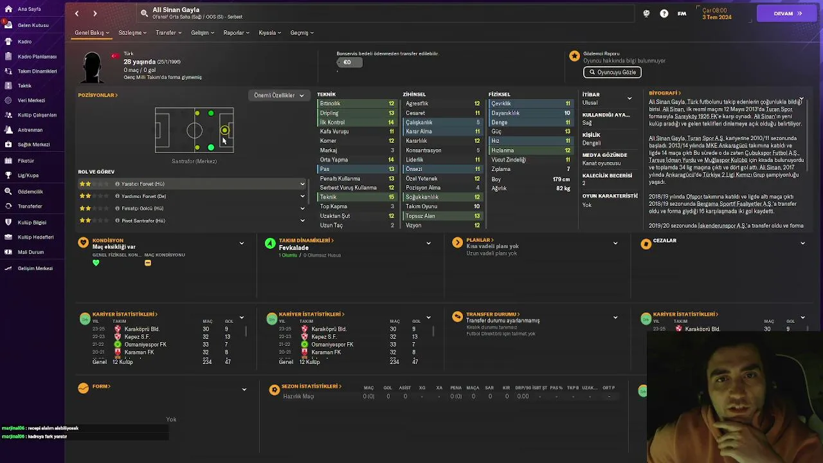This screenshot has height=463, width=823.
Task: Open the Transfer Durumu panel dropdown arrow
Action: point(615,317)
